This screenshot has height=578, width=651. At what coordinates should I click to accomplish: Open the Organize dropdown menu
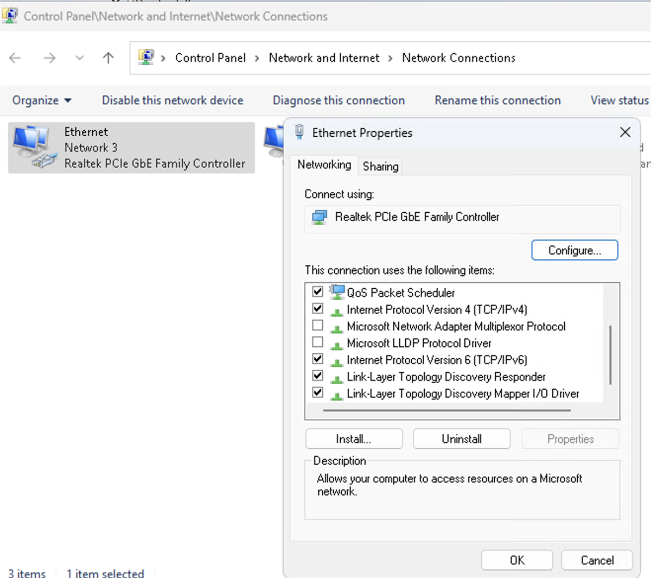click(42, 100)
